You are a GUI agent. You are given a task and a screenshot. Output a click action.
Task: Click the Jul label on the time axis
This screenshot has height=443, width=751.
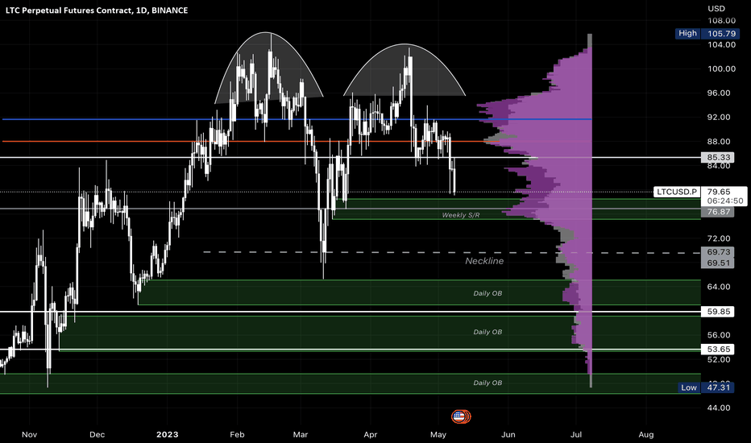click(576, 435)
